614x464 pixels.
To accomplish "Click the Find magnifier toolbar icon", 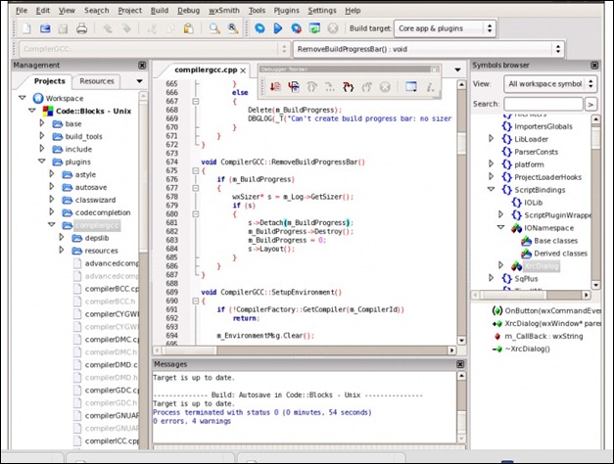I will (x=214, y=28).
